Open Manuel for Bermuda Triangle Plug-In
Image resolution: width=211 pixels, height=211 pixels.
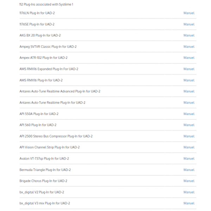coord(189,170)
